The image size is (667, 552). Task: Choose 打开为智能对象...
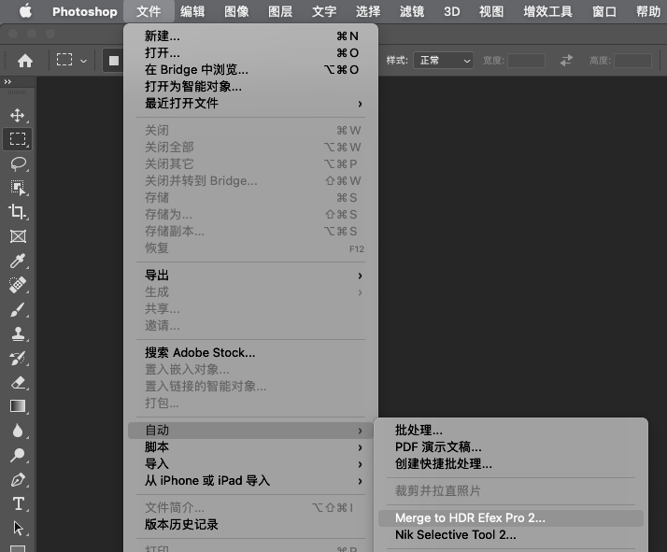click(x=250, y=86)
